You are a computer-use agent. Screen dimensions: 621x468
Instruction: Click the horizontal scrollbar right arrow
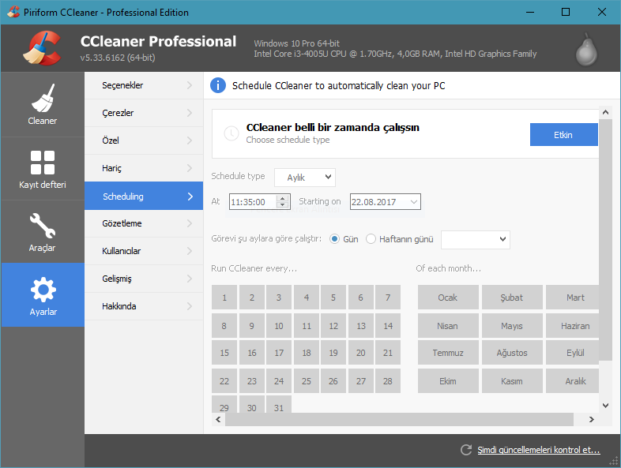(592, 419)
